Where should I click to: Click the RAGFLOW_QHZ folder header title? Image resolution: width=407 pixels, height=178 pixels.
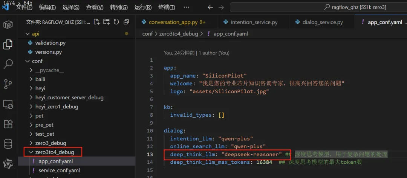(58, 22)
